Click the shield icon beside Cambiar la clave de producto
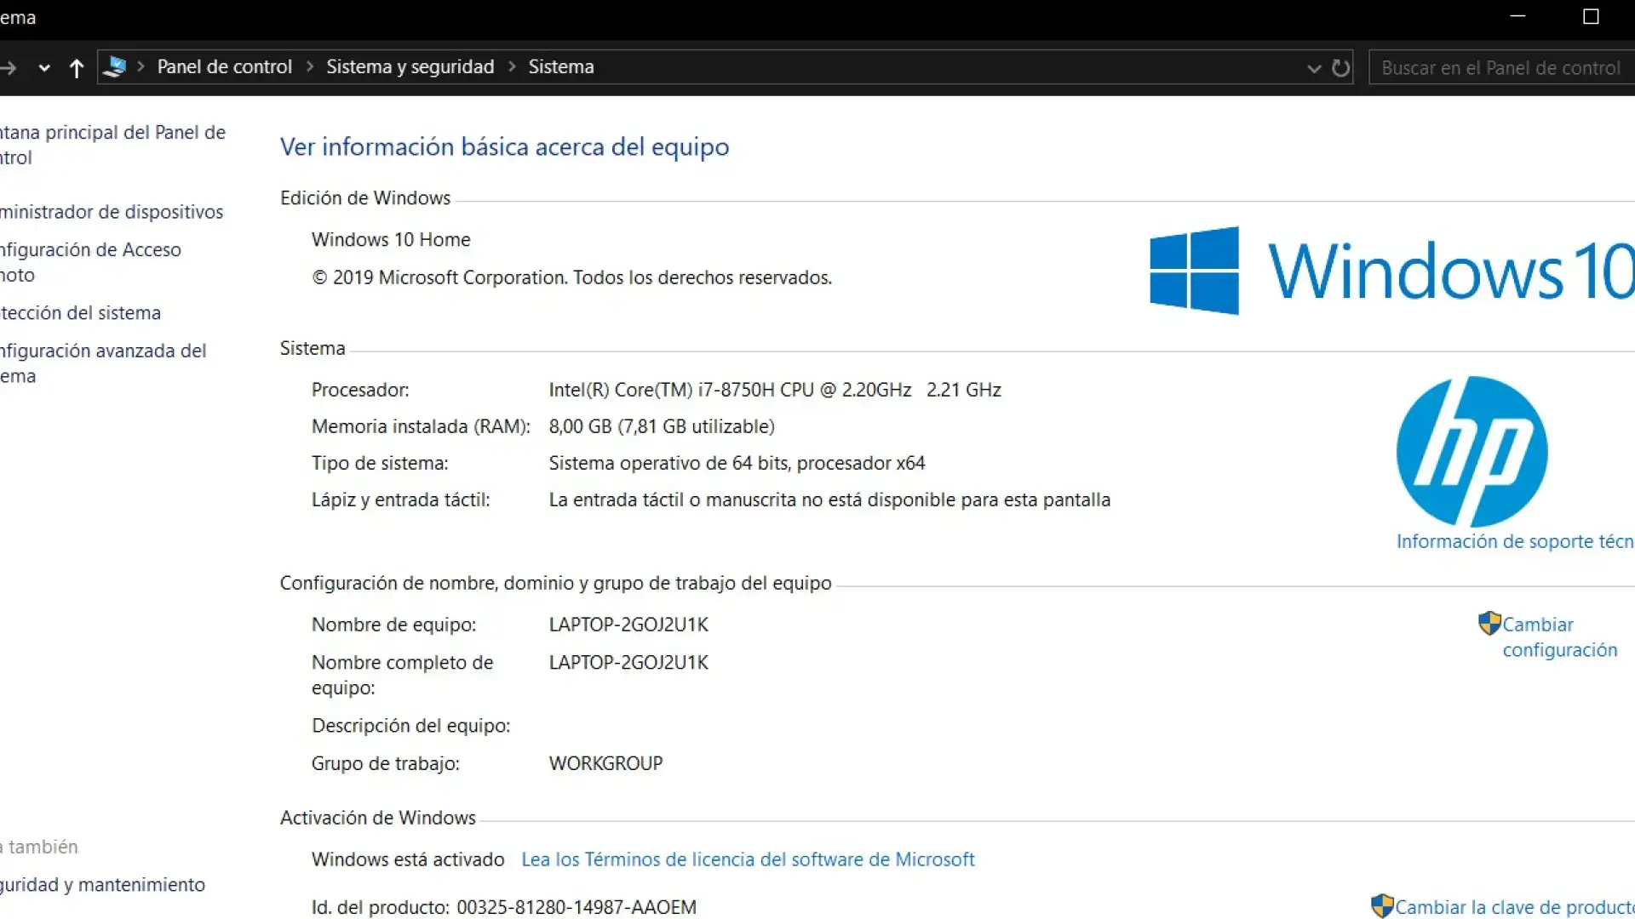 tap(1383, 906)
